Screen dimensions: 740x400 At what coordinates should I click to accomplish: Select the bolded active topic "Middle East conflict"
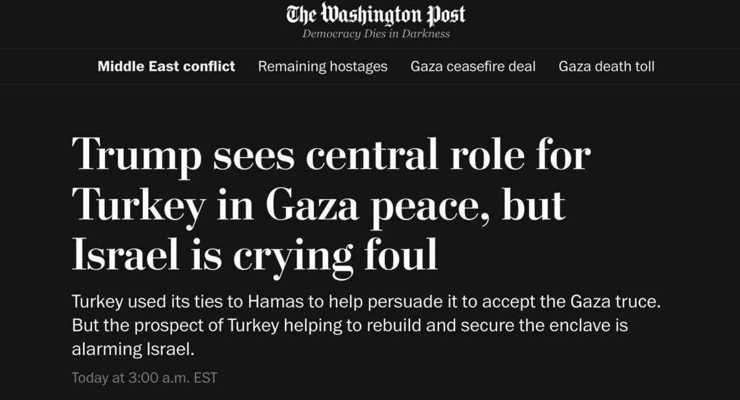(x=165, y=67)
